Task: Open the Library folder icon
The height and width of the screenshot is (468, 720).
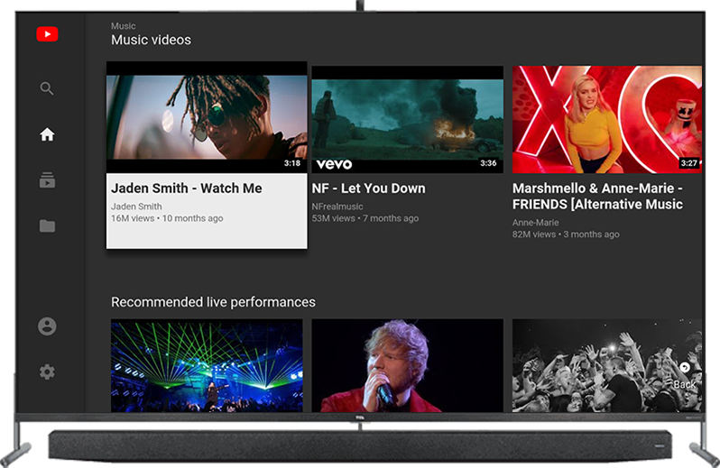Action: pyautogui.click(x=47, y=225)
